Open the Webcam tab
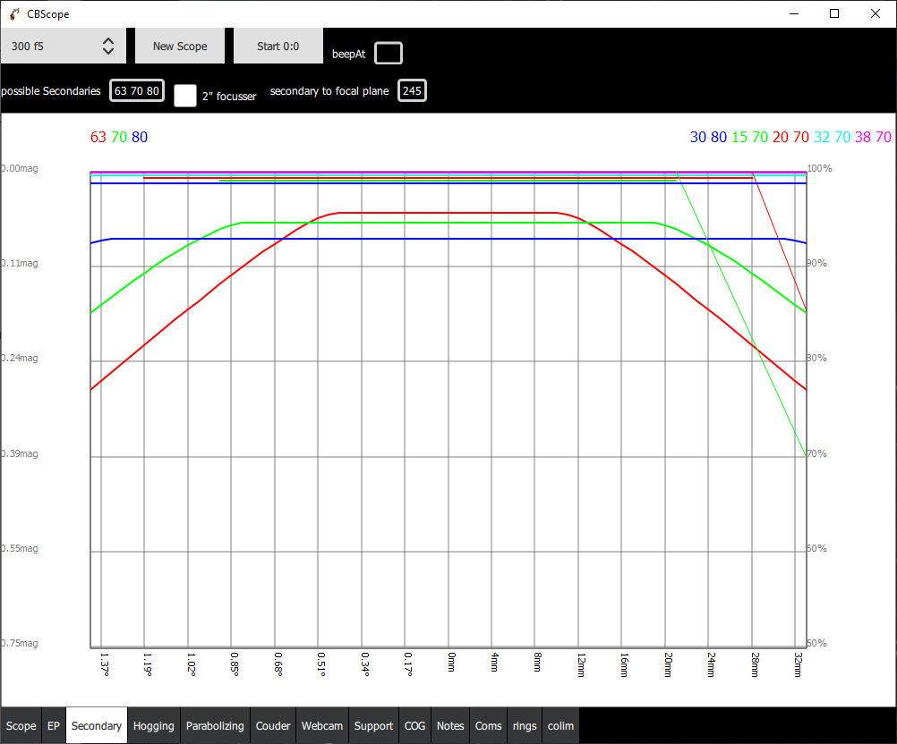Viewport: 897px width, 744px height. 322,726
